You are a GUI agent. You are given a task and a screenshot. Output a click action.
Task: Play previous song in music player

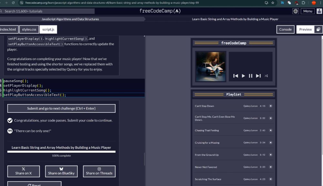click(236, 76)
